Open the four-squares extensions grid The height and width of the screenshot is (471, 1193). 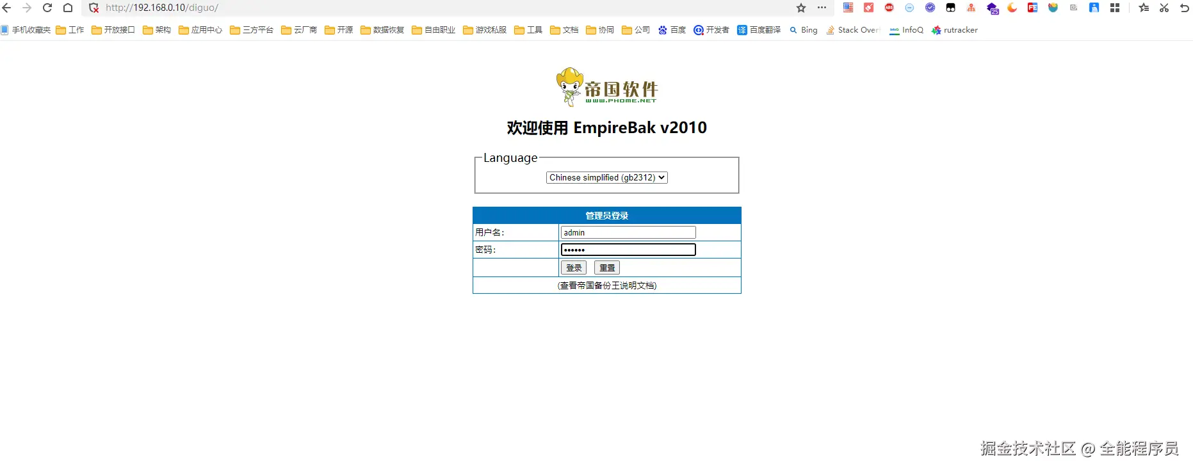pyautogui.click(x=1115, y=8)
